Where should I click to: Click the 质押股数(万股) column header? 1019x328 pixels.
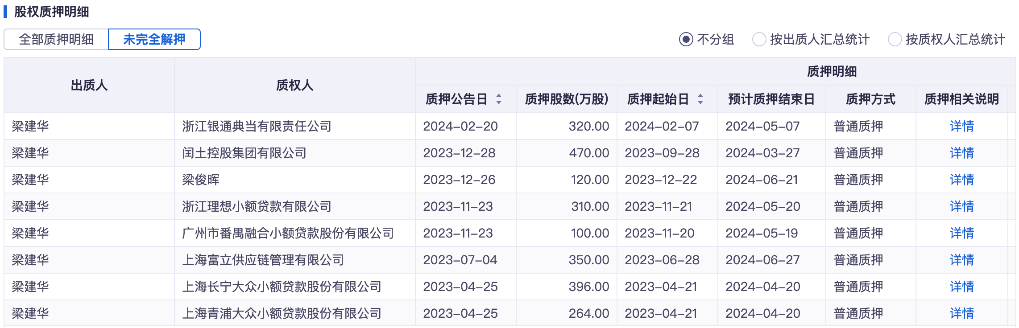pyautogui.click(x=567, y=99)
